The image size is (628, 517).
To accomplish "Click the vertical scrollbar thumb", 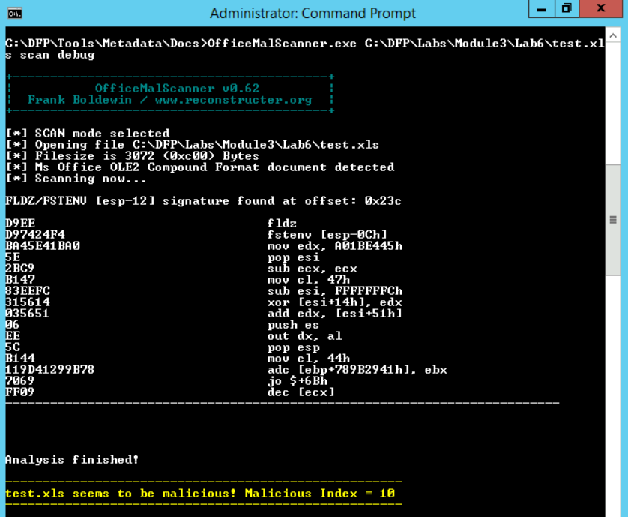I will coord(615,220).
